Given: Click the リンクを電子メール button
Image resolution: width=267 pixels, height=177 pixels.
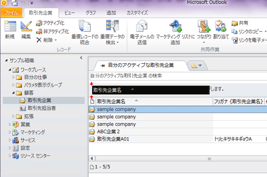Looking at the screenshot, I should coord(249,40).
